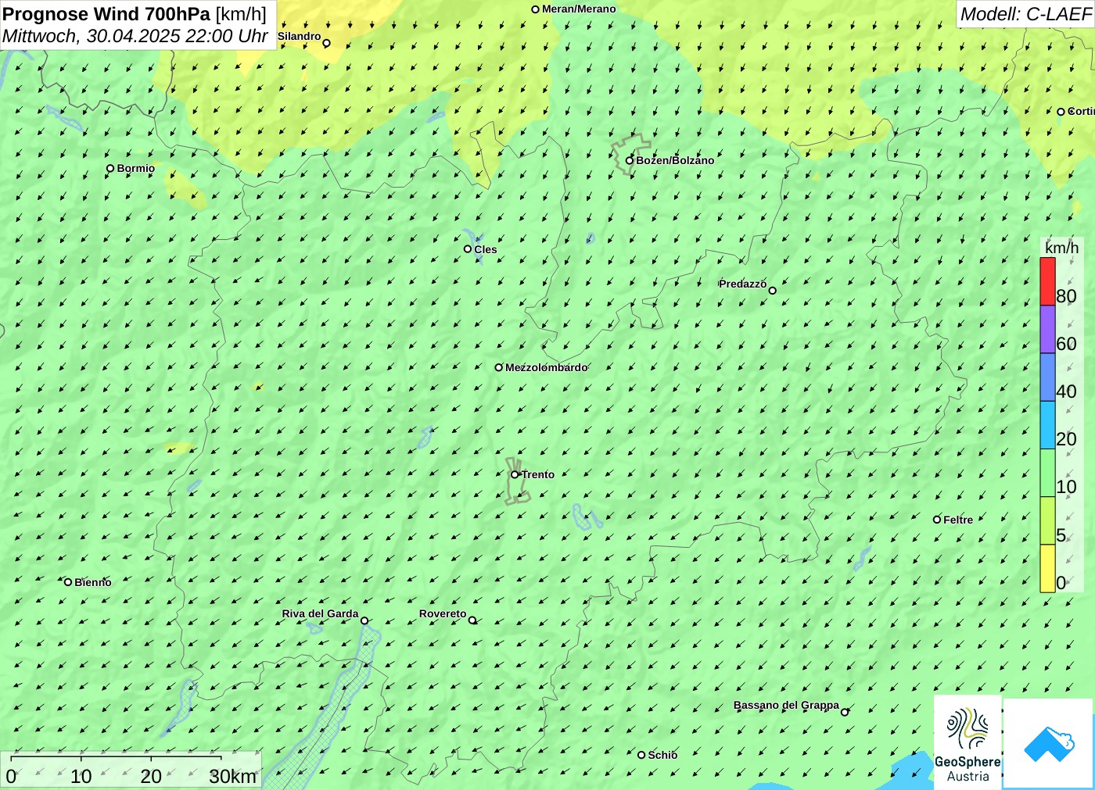Click the yellow 0–5 legend band
The image size is (1095, 790).
point(1048,568)
